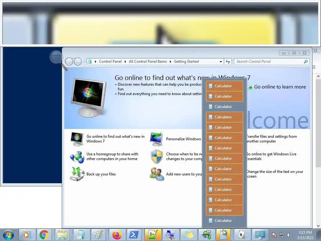
Task: Click the green chameleon taskbar icon
Action: point(206,235)
